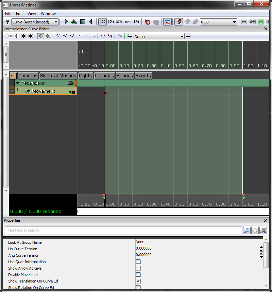Click the magnifier icon beside properties search
The height and width of the screenshot is (292, 272).
247,231
